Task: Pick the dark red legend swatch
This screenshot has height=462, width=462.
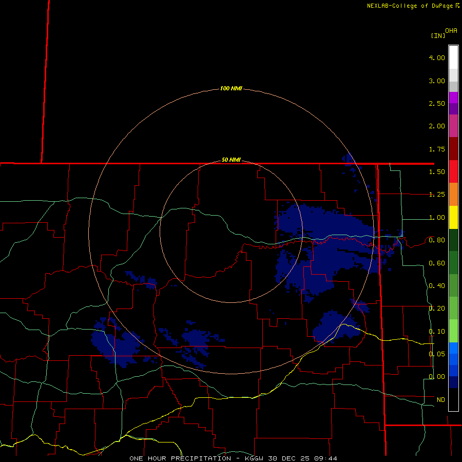Action: click(453, 149)
